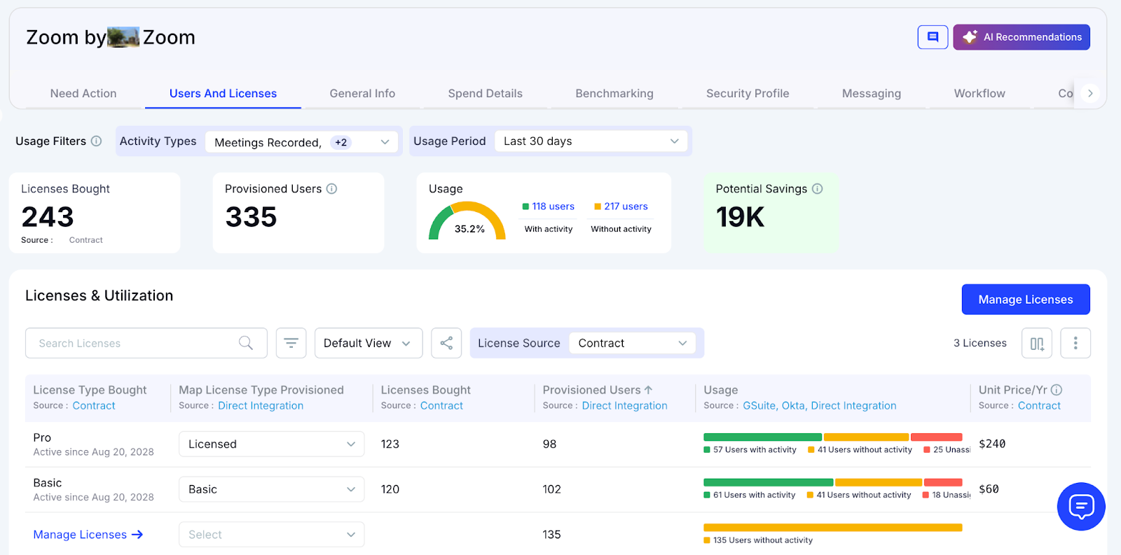Click the Usage Filters info icon

pos(97,141)
